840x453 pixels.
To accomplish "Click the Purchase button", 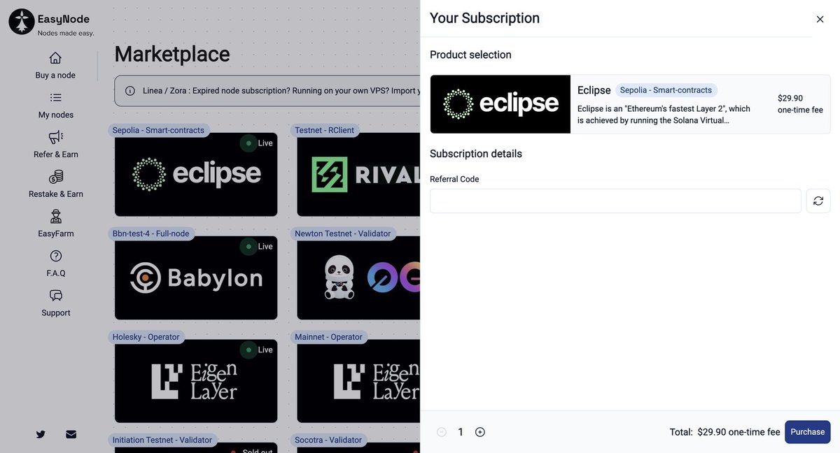I will 808,432.
